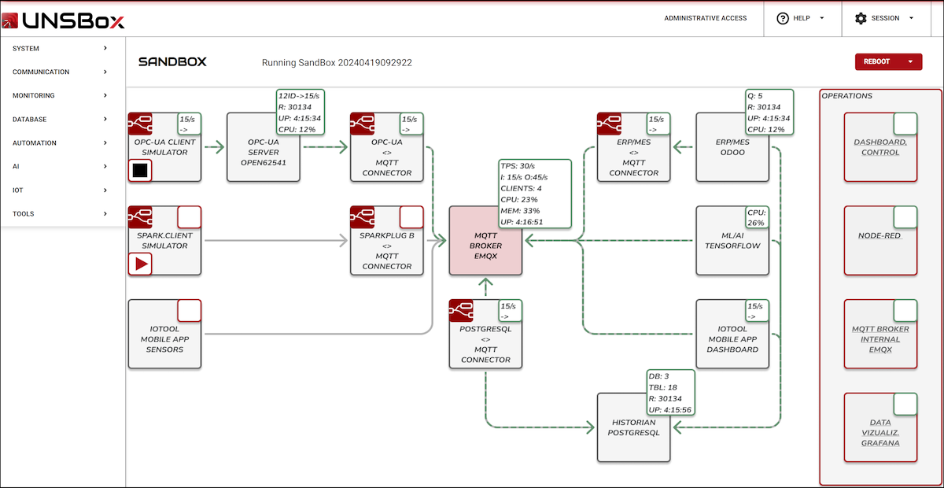This screenshot has width=944, height=488.
Task: Toggle the IoTool Mobile App Sensors status box
Action: click(x=190, y=311)
